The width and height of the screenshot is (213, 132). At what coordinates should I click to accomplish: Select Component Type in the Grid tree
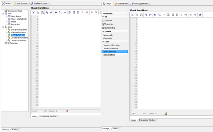point(15,11)
